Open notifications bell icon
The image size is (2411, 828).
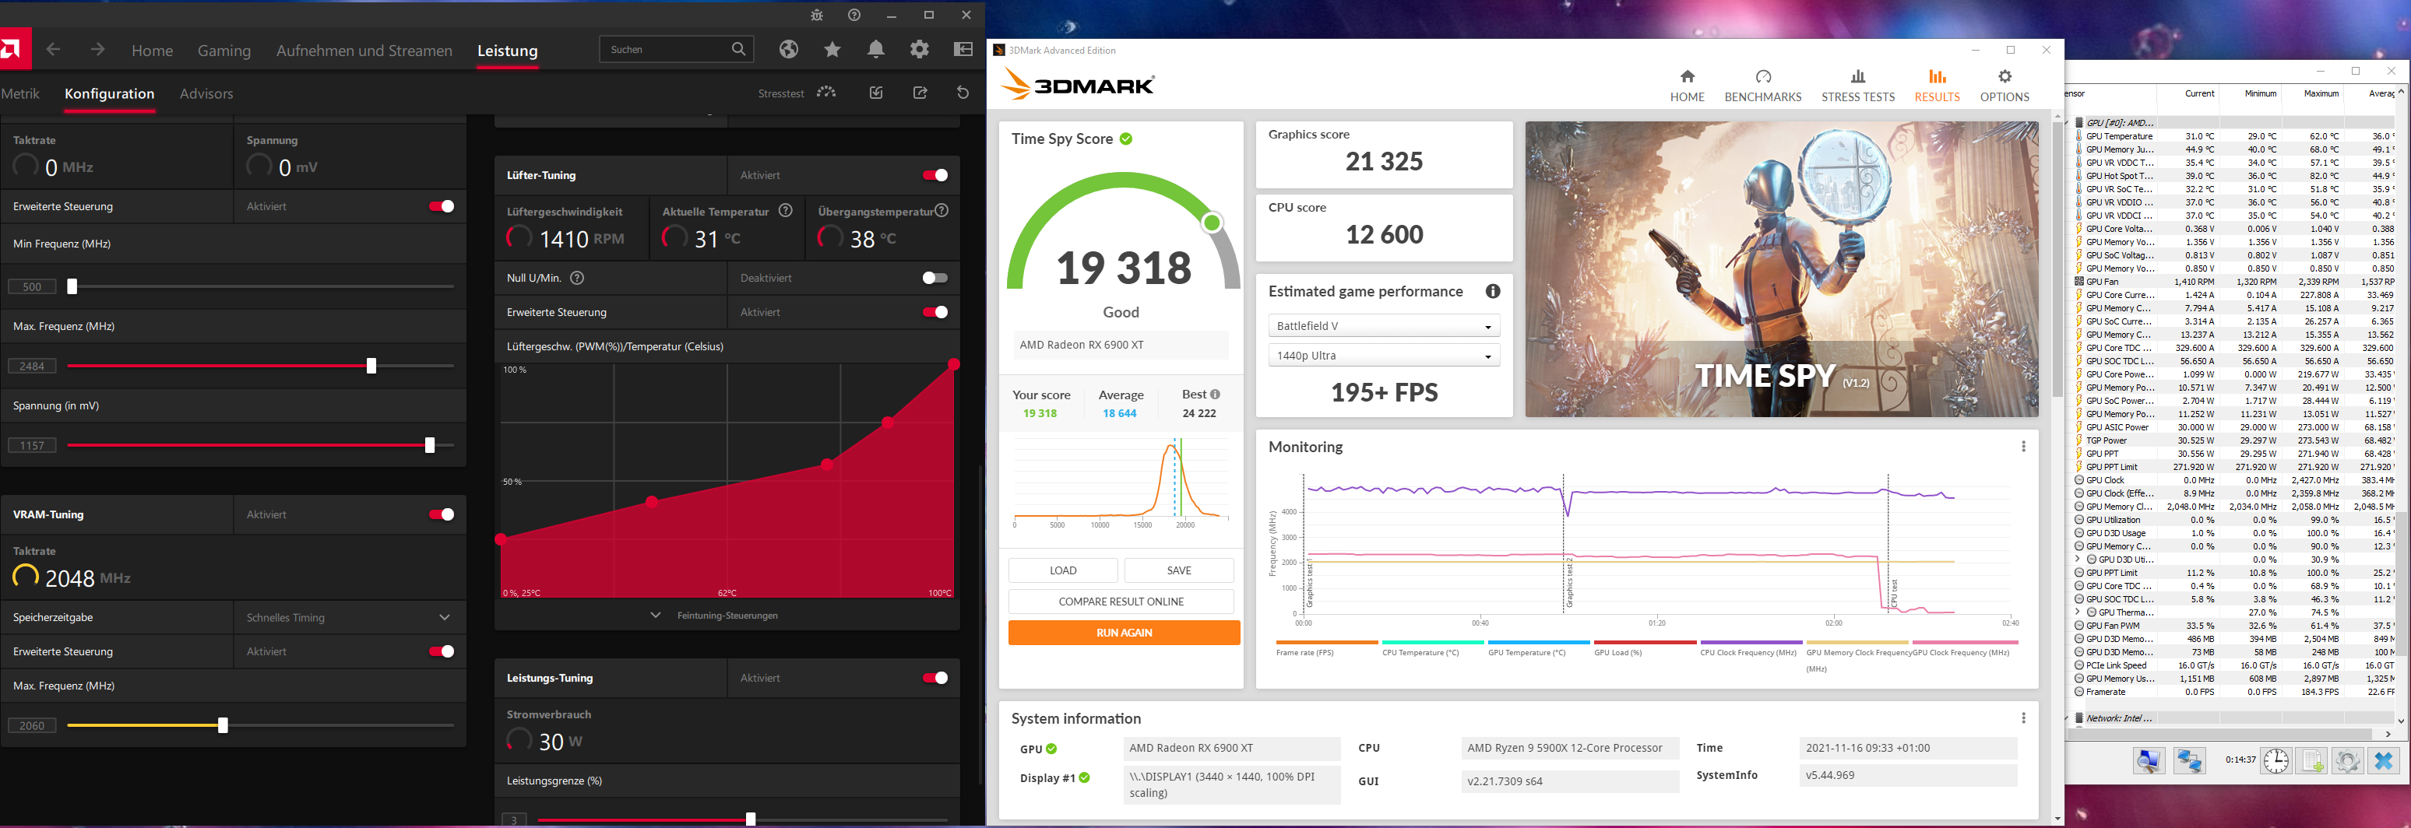pyautogui.click(x=876, y=50)
